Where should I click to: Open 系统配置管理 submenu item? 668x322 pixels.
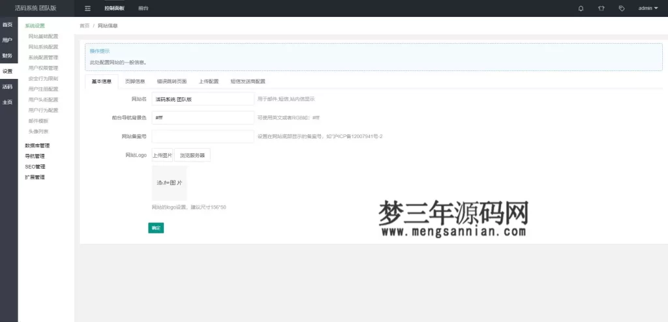[x=43, y=57]
